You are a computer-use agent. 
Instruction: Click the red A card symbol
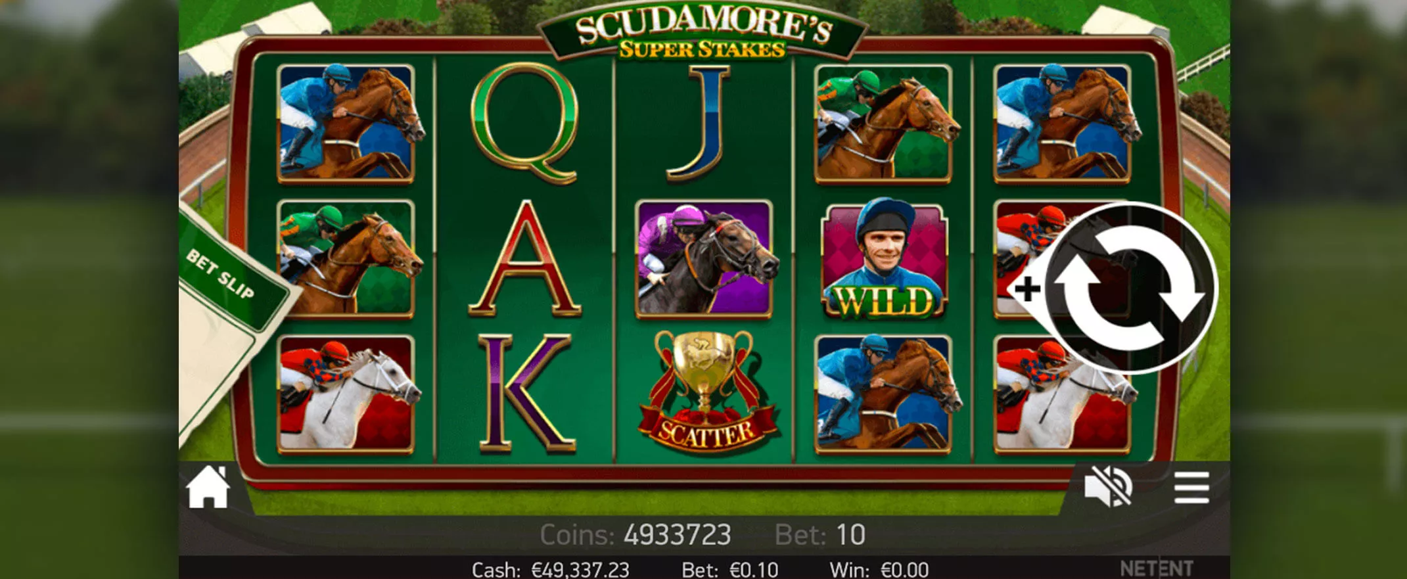[524, 259]
